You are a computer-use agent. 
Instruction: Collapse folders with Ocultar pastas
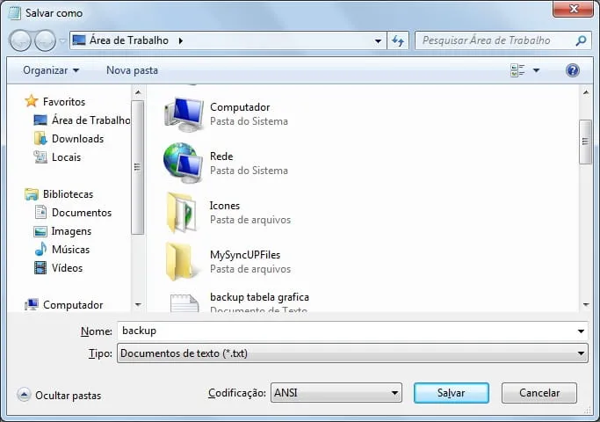pyautogui.click(x=60, y=396)
